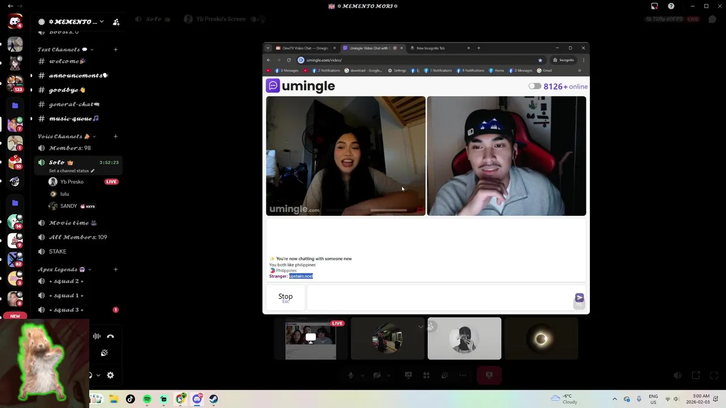Open server with 14 notification badge

tap(15, 222)
